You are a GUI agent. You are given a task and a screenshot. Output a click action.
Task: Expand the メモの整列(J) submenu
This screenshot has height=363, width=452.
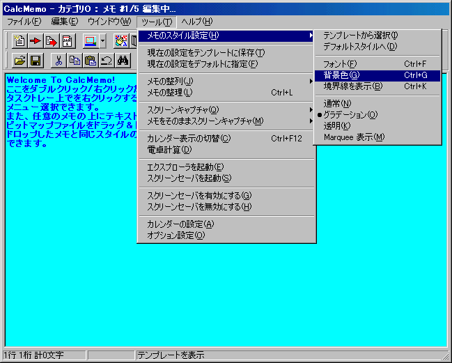226,82
